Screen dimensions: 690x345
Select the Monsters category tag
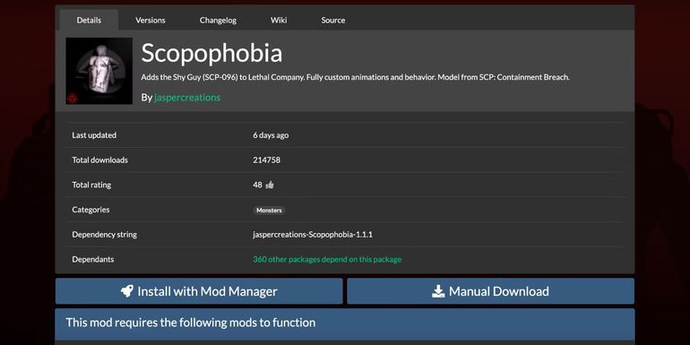[x=269, y=211]
